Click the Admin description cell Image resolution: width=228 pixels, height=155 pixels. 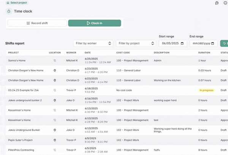(x=158, y=61)
